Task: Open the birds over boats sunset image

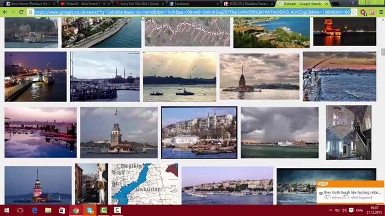Action: click(180, 77)
